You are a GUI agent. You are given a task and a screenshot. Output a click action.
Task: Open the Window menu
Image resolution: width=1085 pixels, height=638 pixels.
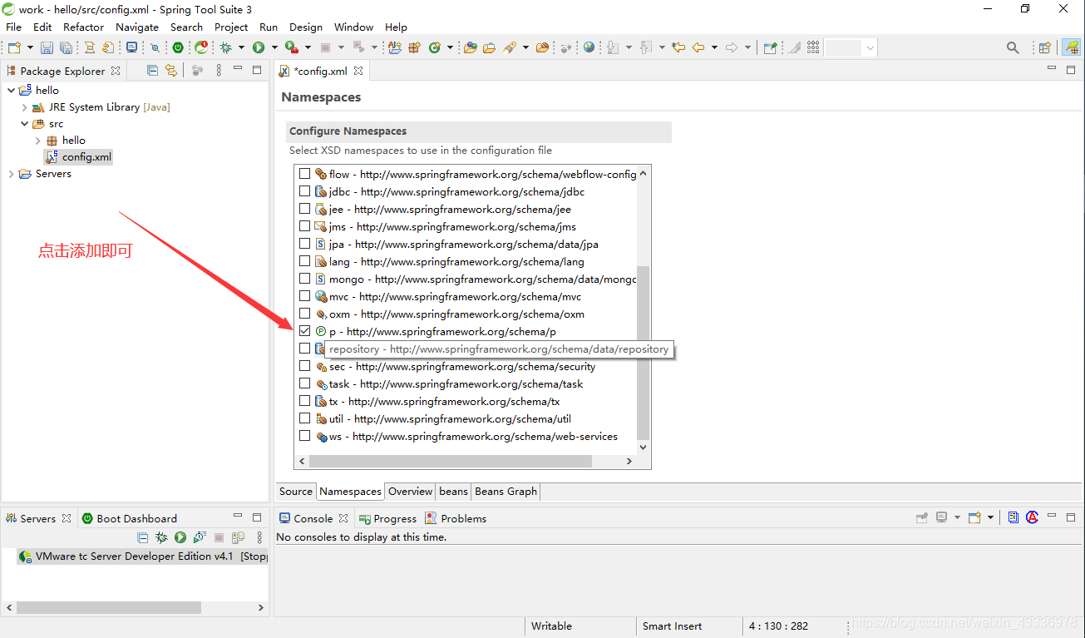(x=353, y=27)
